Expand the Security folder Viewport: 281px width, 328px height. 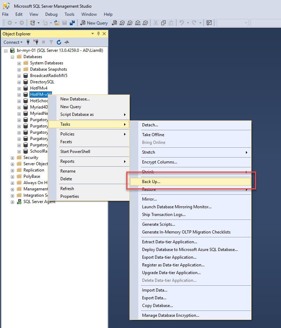click(x=12, y=158)
